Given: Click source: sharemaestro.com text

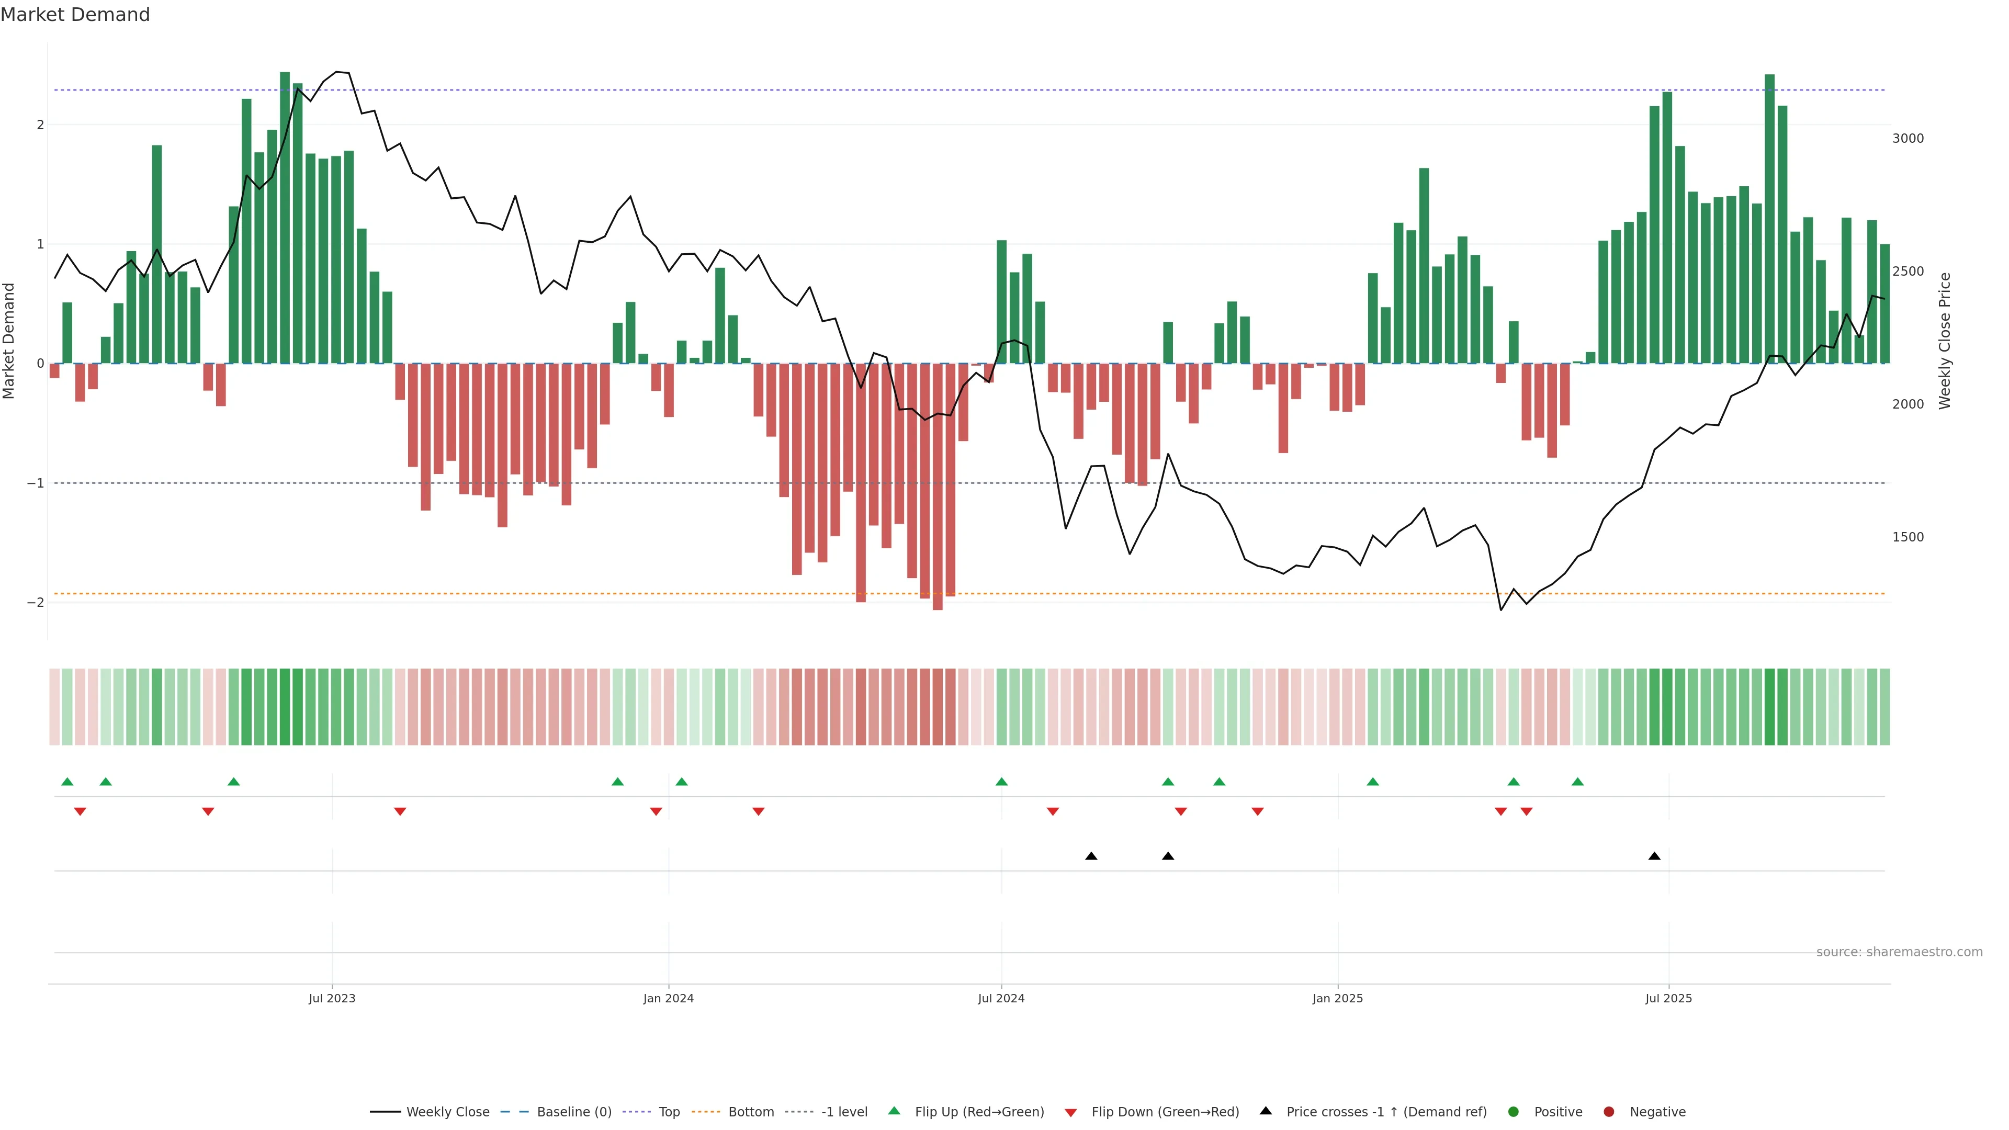Looking at the screenshot, I should [x=1899, y=952].
